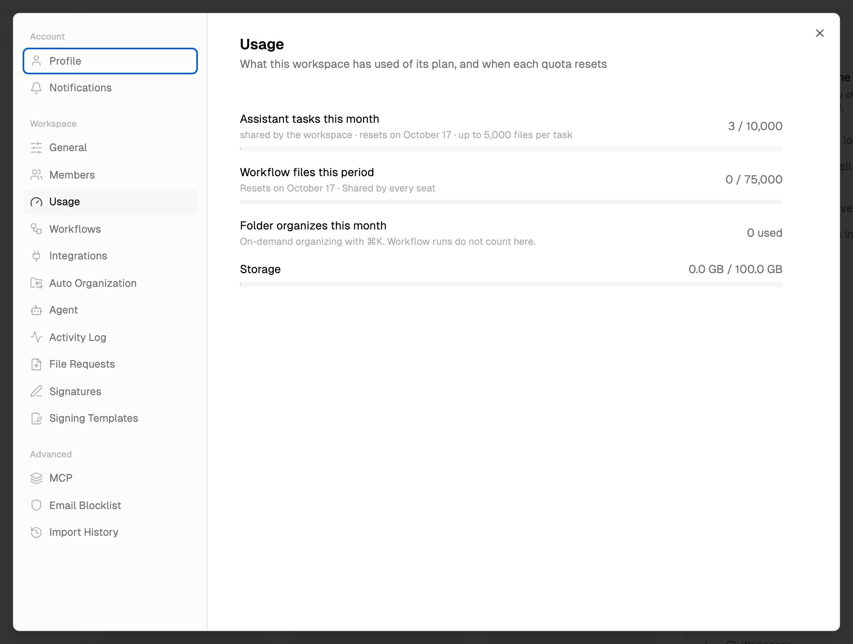Open the Email Blocklist page
The height and width of the screenshot is (644, 853).
110,505
